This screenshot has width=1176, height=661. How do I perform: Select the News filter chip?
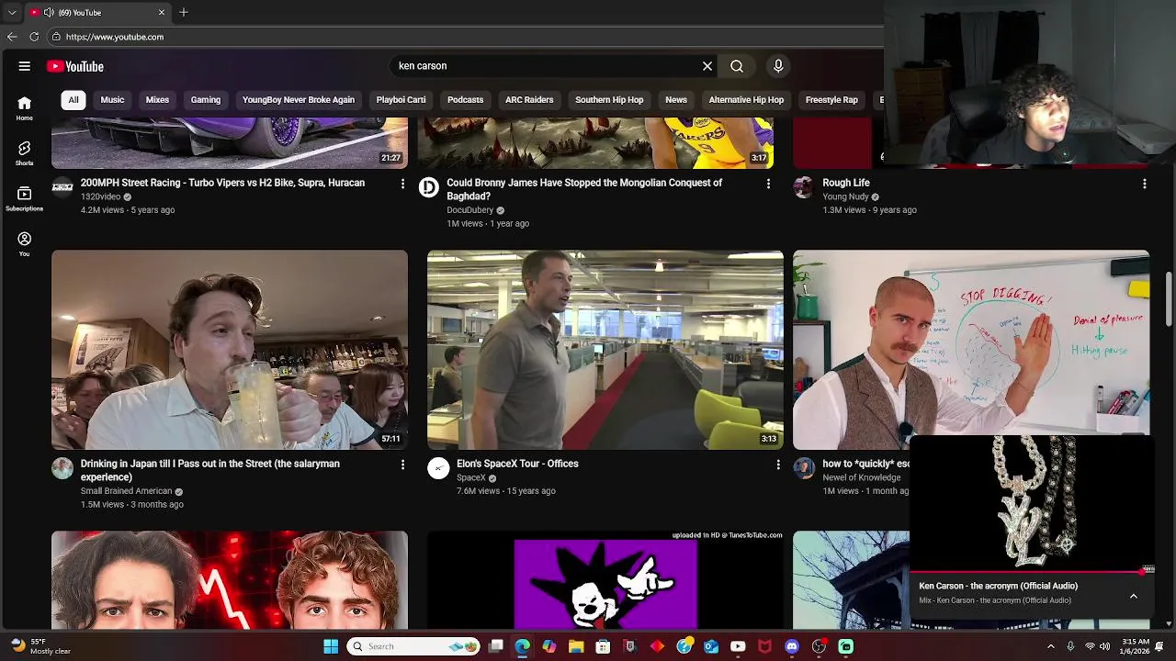(x=676, y=100)
